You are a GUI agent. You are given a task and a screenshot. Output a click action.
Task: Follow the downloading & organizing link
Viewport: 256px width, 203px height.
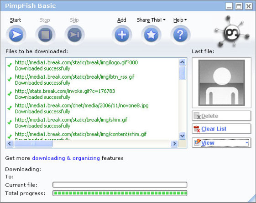(x=66, y=158)
